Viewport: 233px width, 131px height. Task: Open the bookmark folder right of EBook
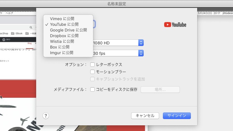[31, 33]
